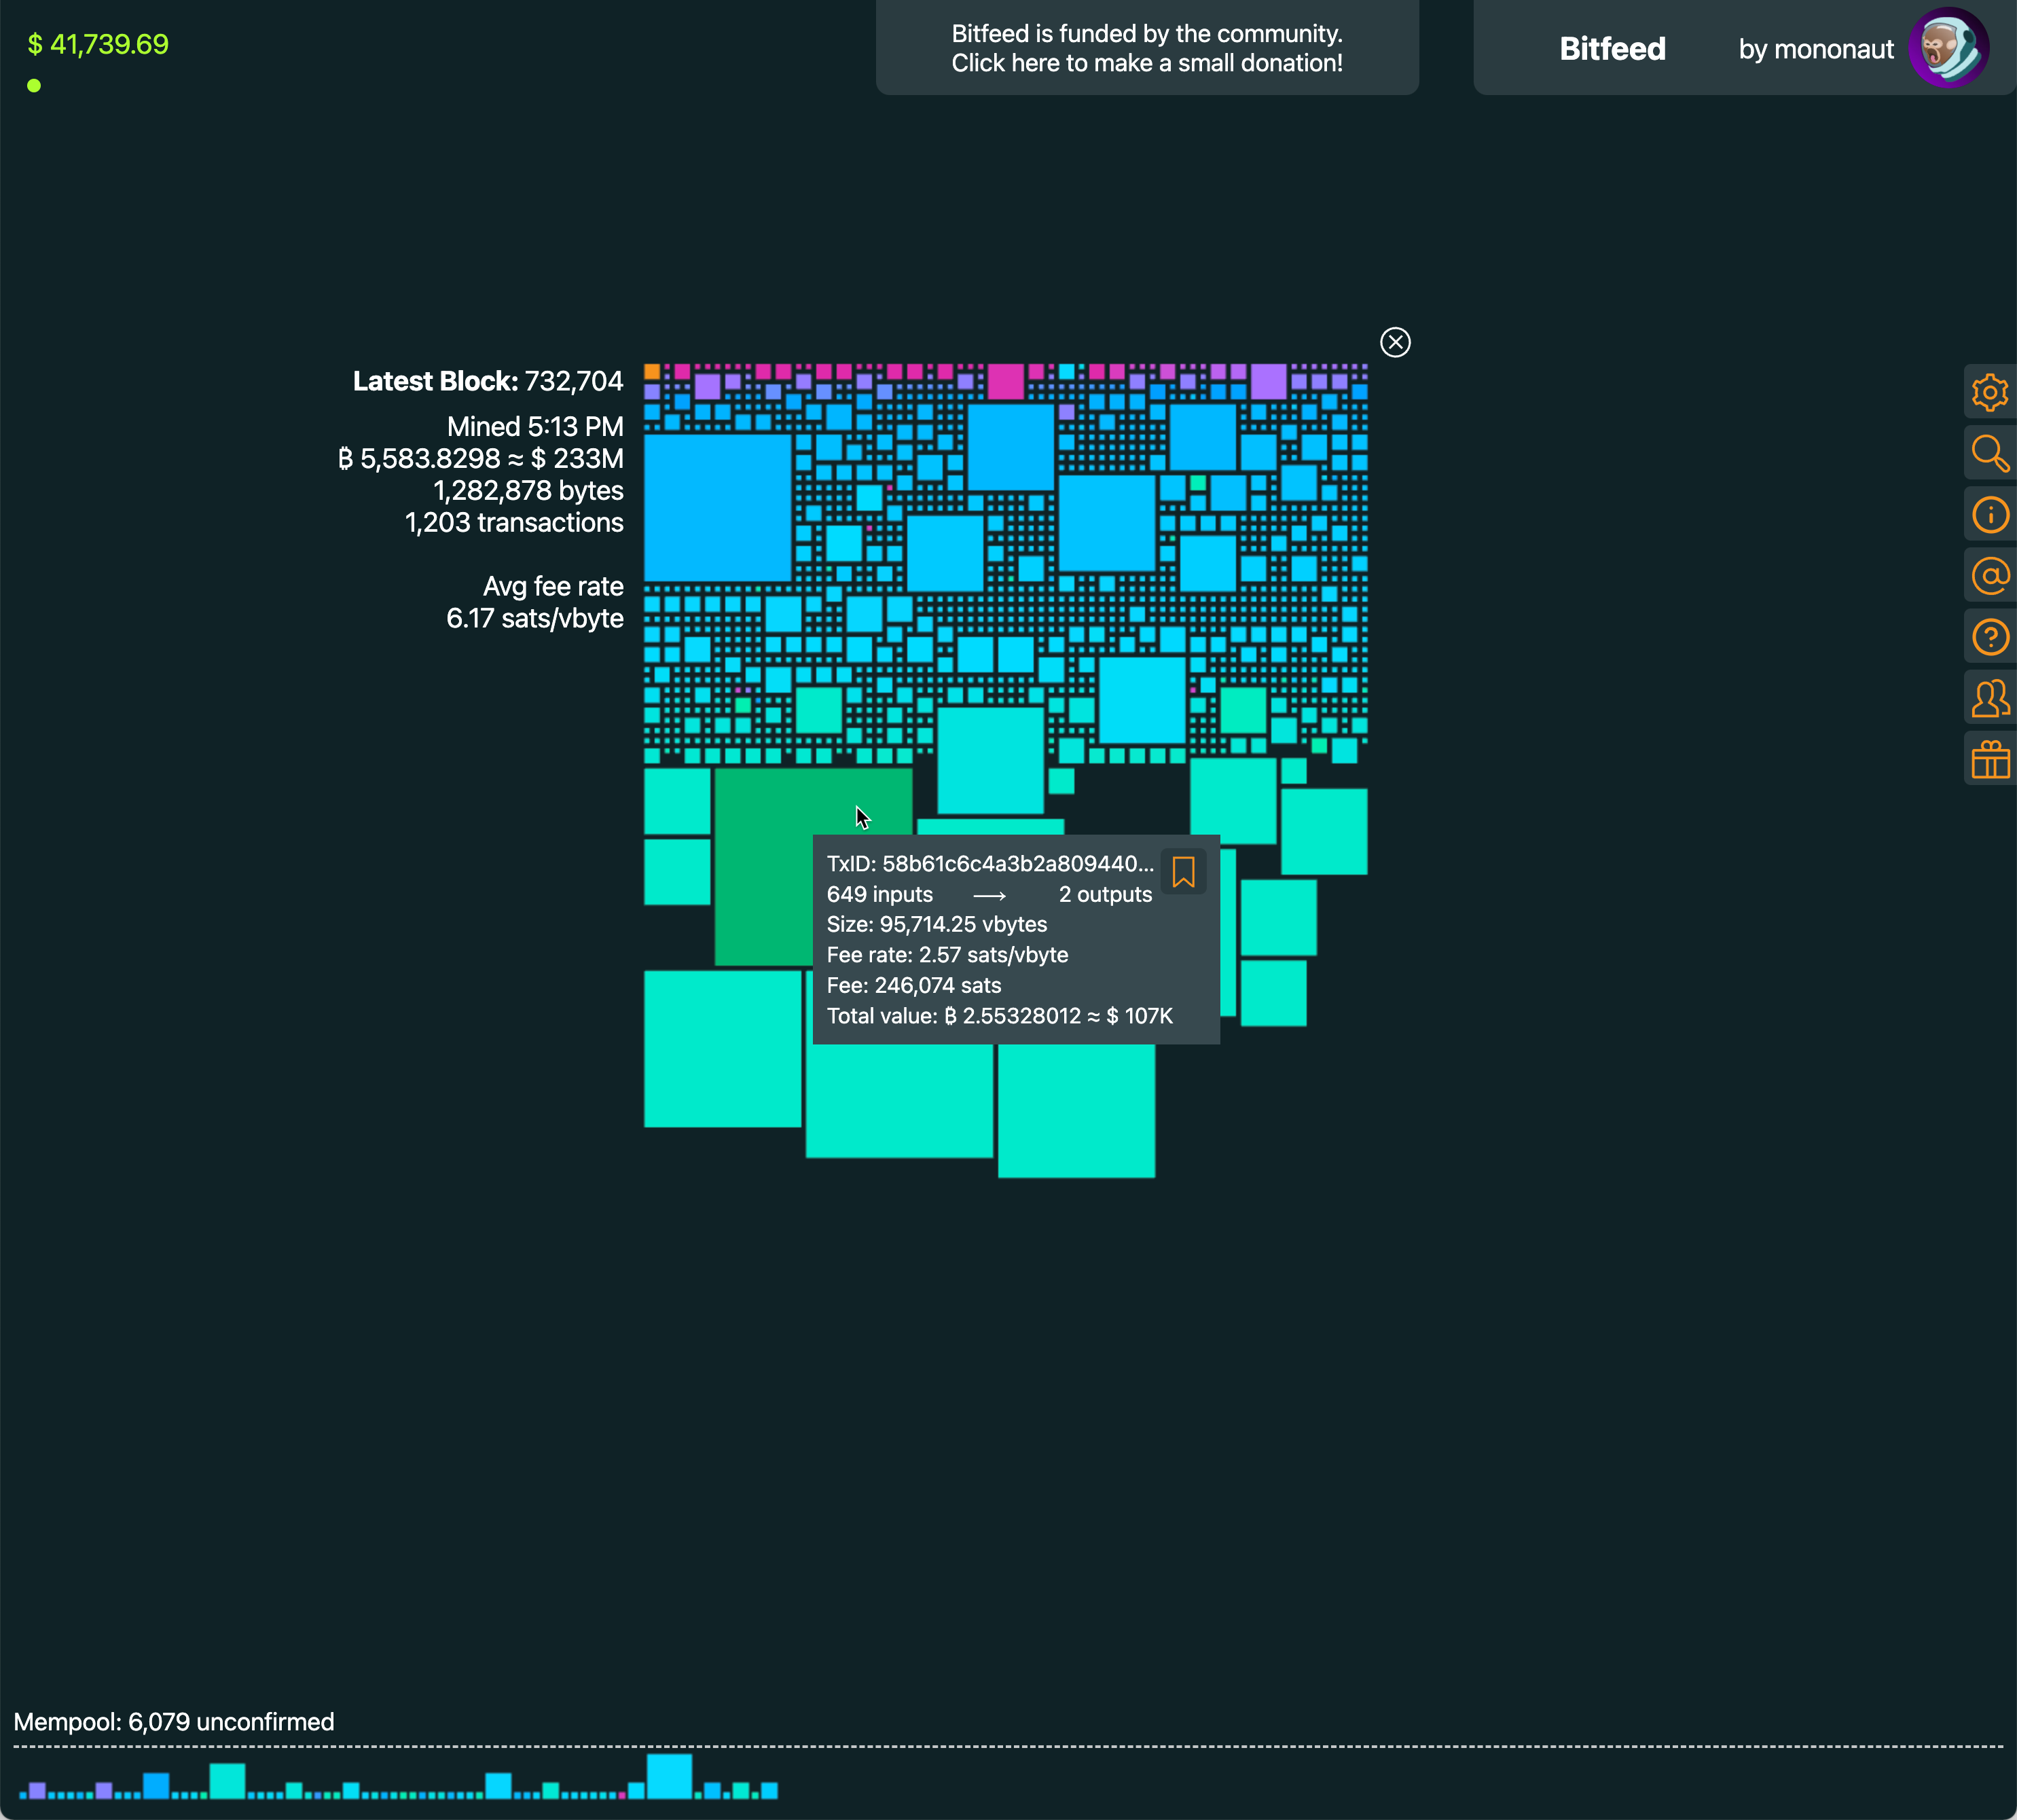Close the block view with X icon
Viewport: 2017px width, 1820px height.
[x=1395, y=342]
